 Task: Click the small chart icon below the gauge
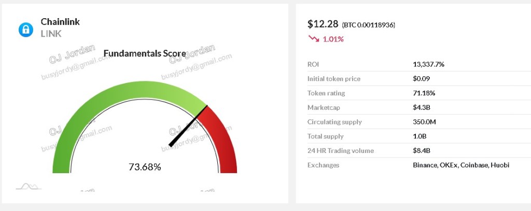[x=28, y=187]
